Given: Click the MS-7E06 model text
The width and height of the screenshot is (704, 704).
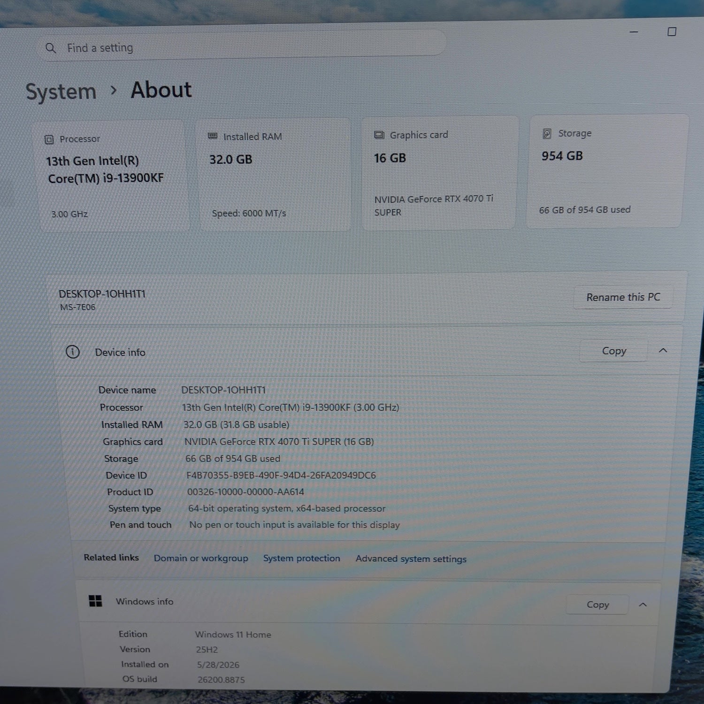Looking at the screenshot, I should click(77, 307).
